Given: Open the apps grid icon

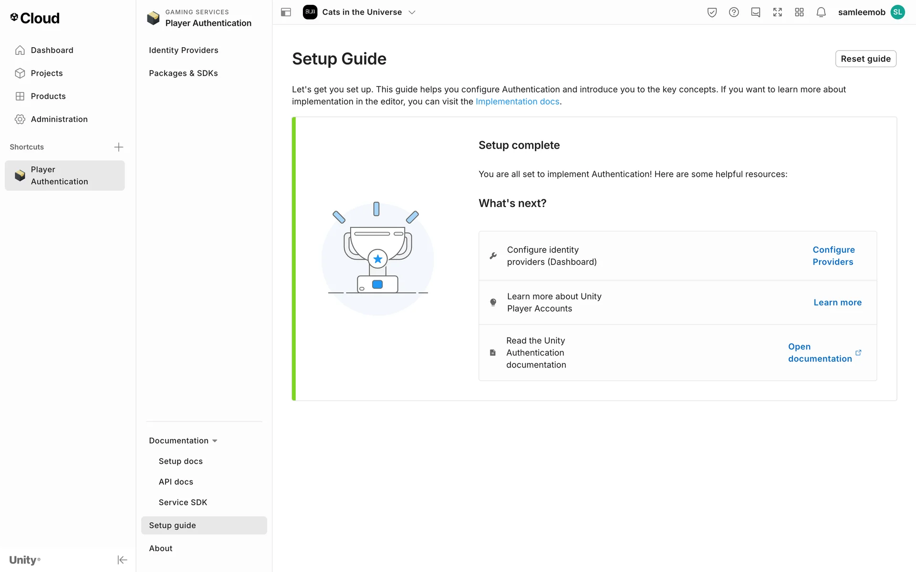Looking at the screenshot, I should pos(800,12).
